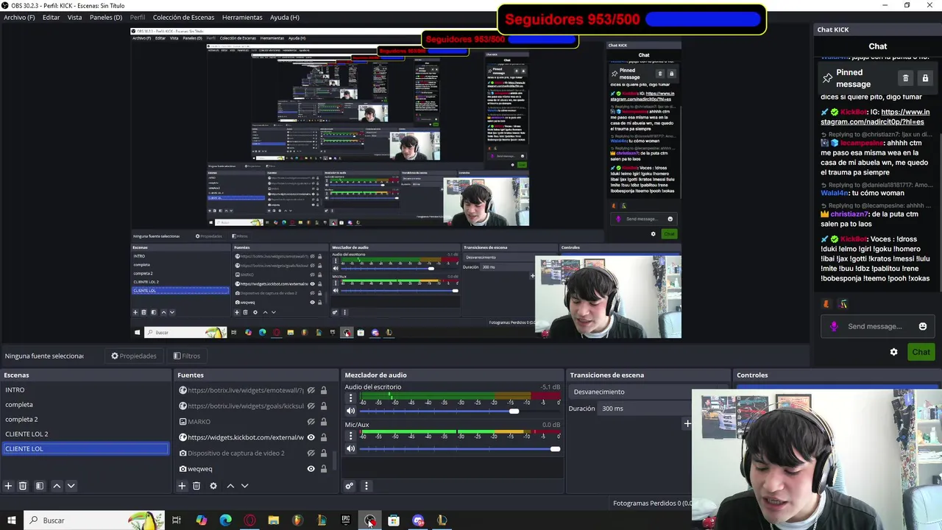
Task: Open source properties gear in Fuentes toolbar
Action: (x=213, y=486)
